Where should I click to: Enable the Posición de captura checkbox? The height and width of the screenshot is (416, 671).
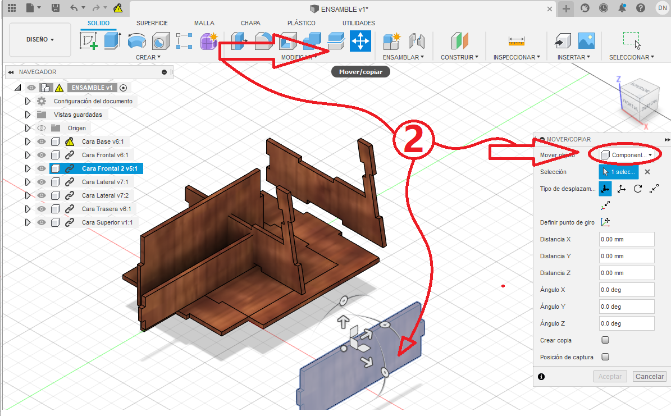[x=605, y=356]
